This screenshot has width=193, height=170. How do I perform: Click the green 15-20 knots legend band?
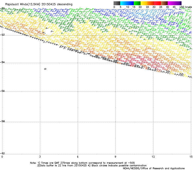tap(137, 3)
